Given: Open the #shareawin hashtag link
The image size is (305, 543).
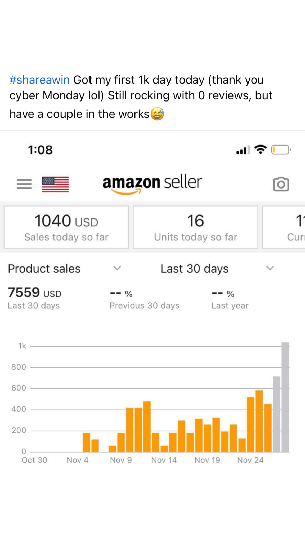Looking at the screenshot, I should (x=39, y=80).
